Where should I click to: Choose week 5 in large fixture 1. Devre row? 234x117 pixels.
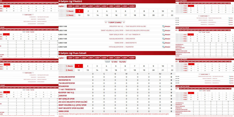tap(116, 11)
